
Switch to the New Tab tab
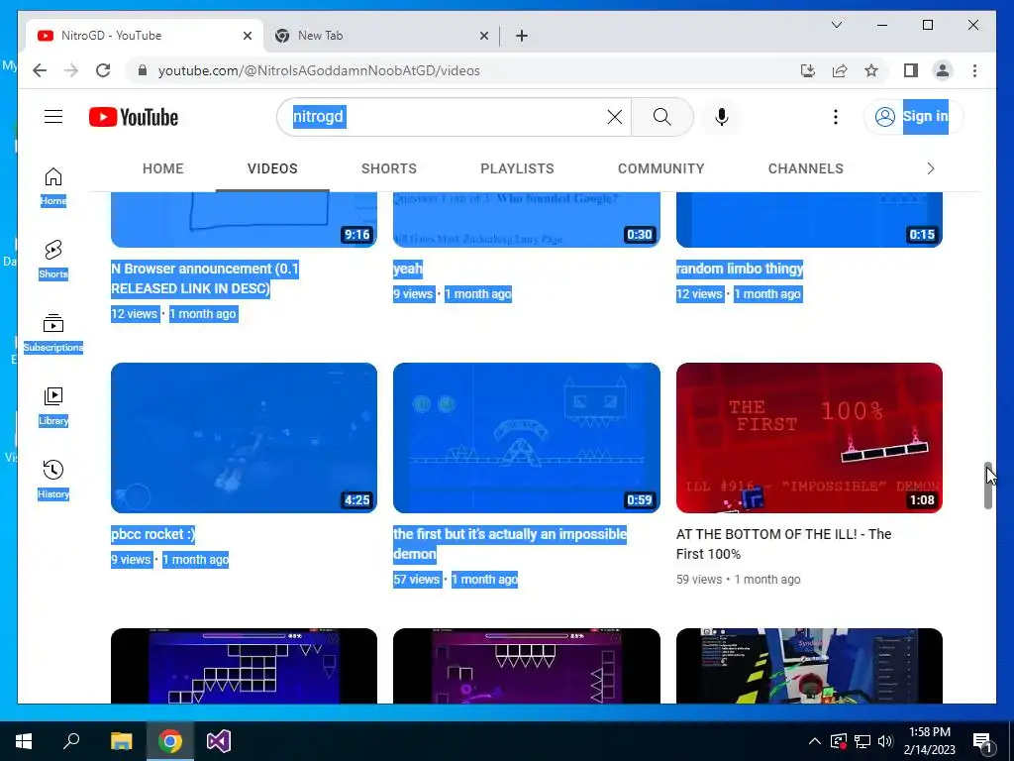pyautogui.click(x=381, y=36)
